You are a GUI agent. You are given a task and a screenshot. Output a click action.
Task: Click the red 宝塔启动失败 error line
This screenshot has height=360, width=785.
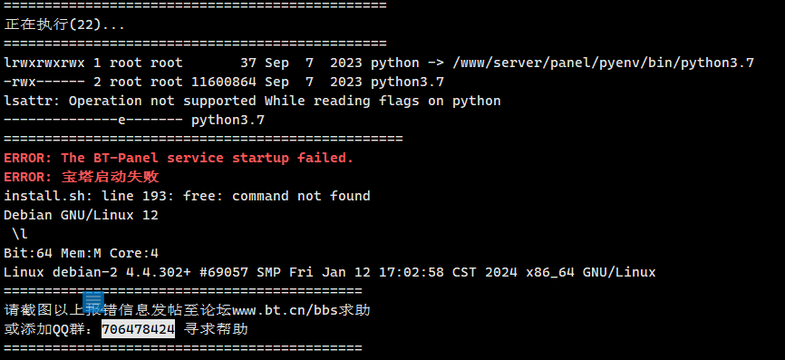click(x=82, y=177)
